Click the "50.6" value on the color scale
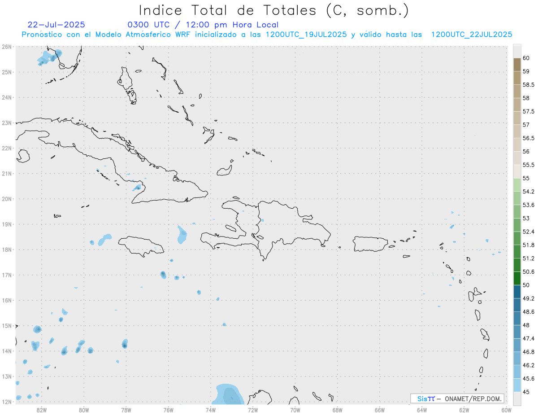Image resolution: width=538 pixels, height=416 pixels. (529, 272)
